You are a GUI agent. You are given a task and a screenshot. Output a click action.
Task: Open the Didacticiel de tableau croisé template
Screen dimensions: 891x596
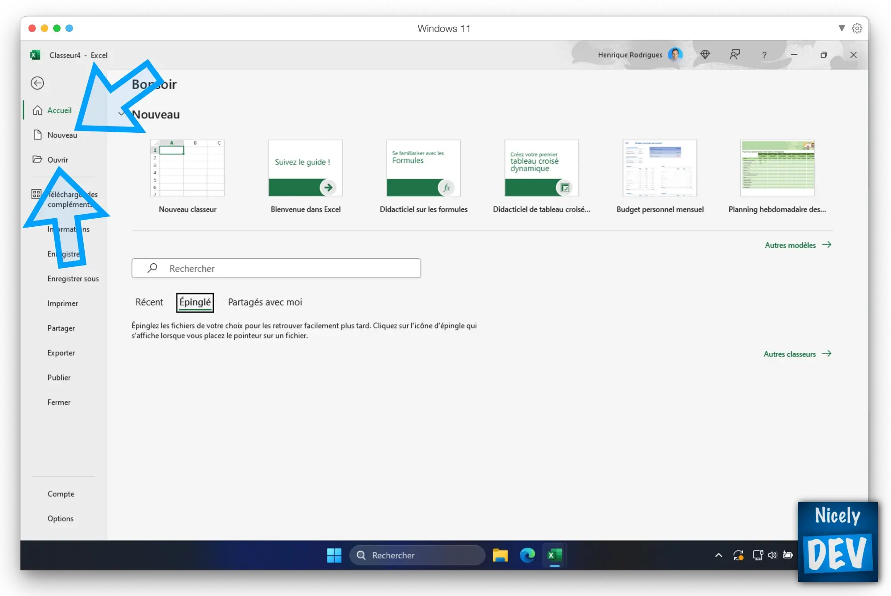click(542, 176)
